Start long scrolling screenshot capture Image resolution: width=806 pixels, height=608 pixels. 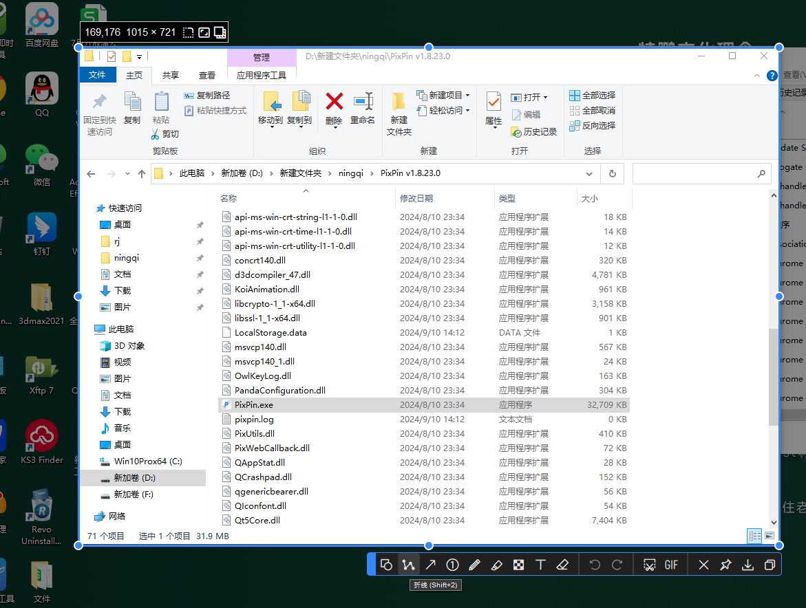(x=649, y=565)
